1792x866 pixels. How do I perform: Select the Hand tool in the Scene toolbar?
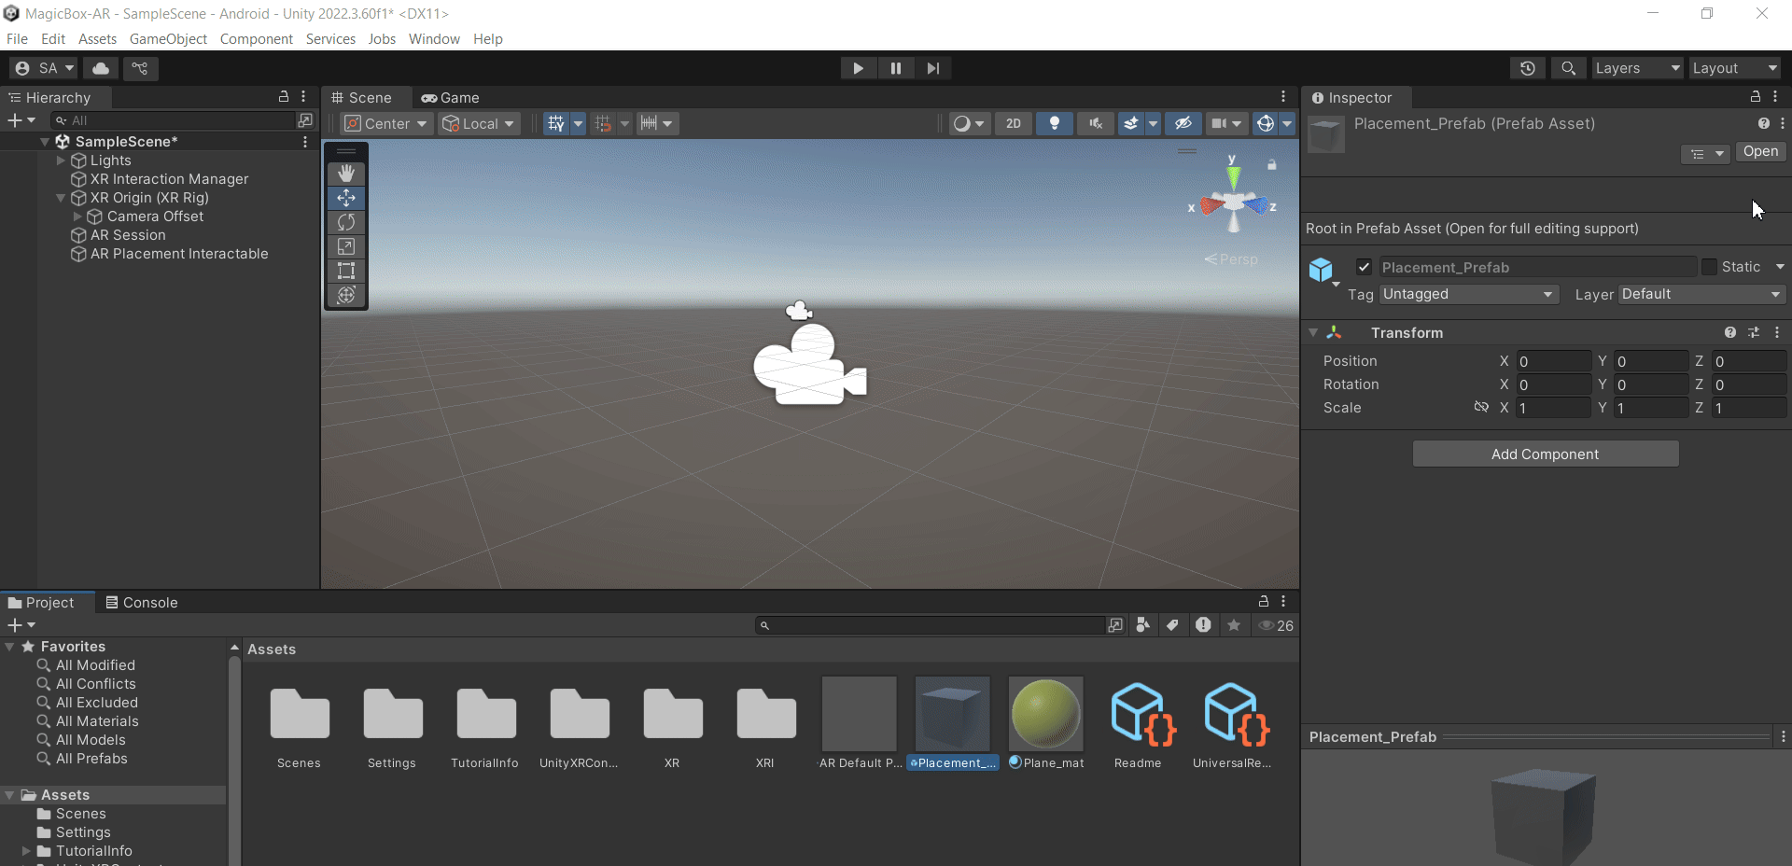[345, 173]
